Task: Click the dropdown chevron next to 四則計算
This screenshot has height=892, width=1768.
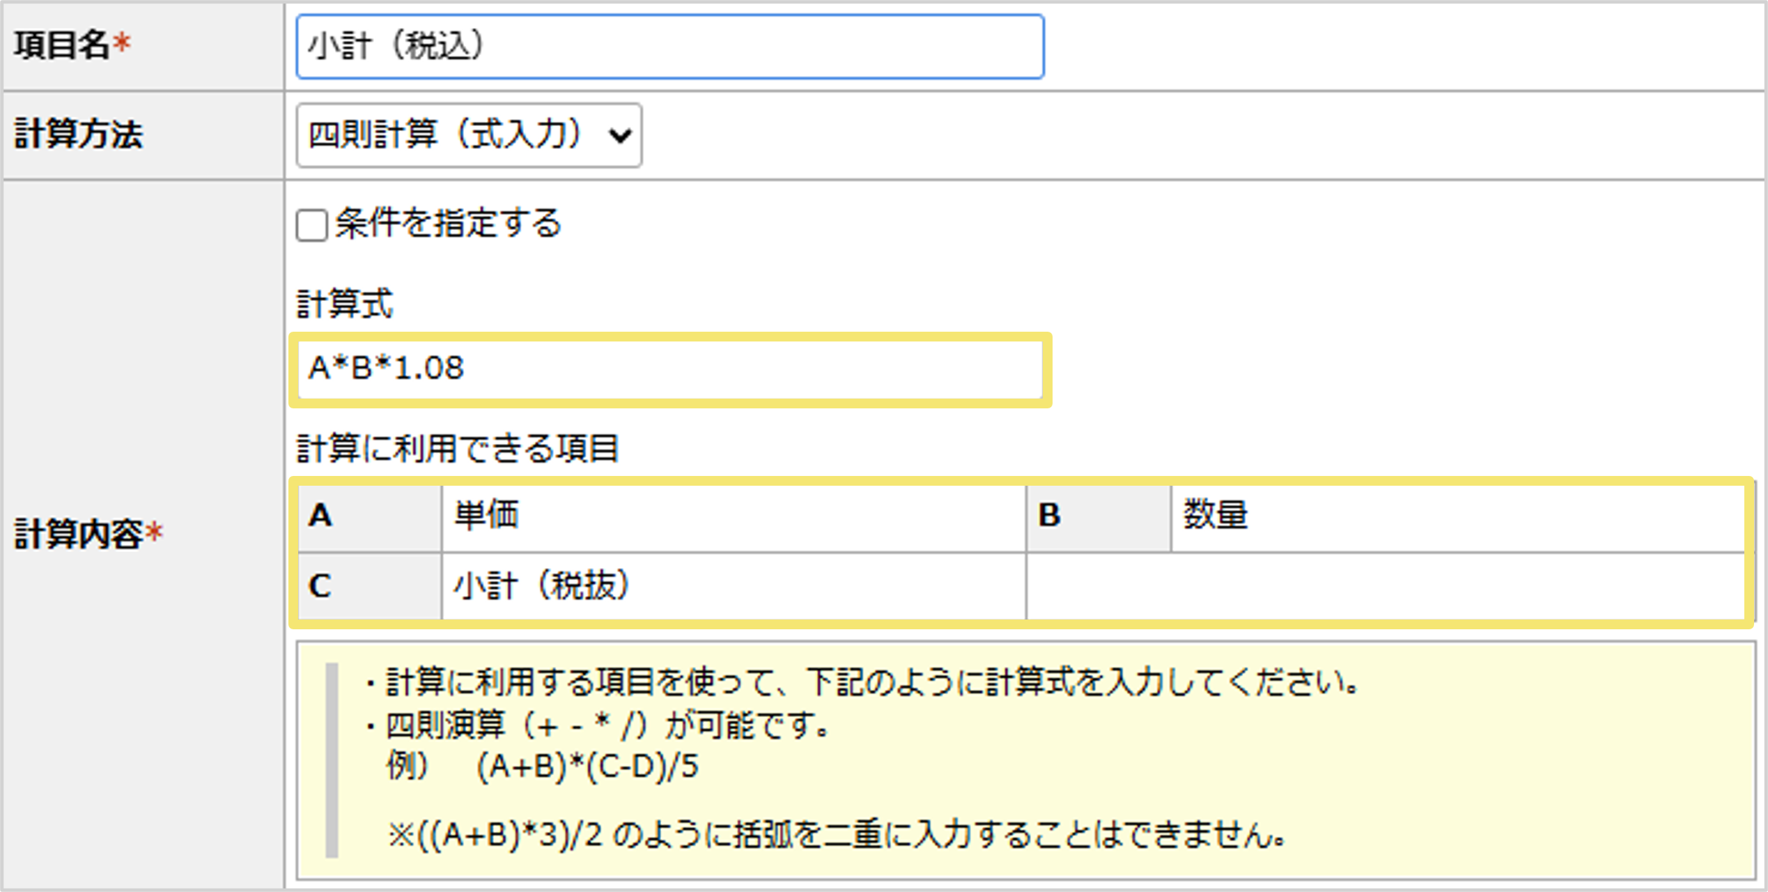Action: coord(620,134)
